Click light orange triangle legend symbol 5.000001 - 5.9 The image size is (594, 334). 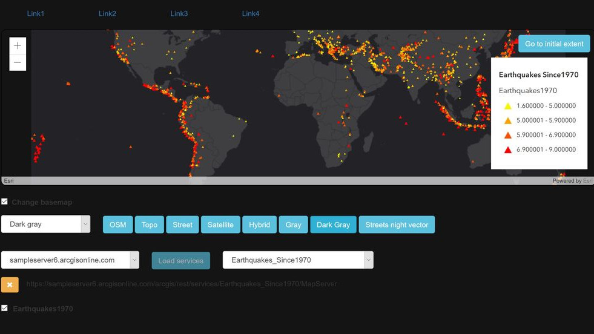click(507, 120)
